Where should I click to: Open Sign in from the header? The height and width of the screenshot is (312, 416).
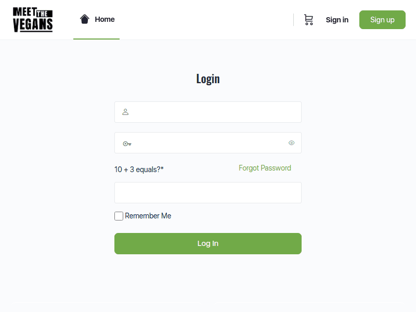pyautogui.click(x=337, y=20)
